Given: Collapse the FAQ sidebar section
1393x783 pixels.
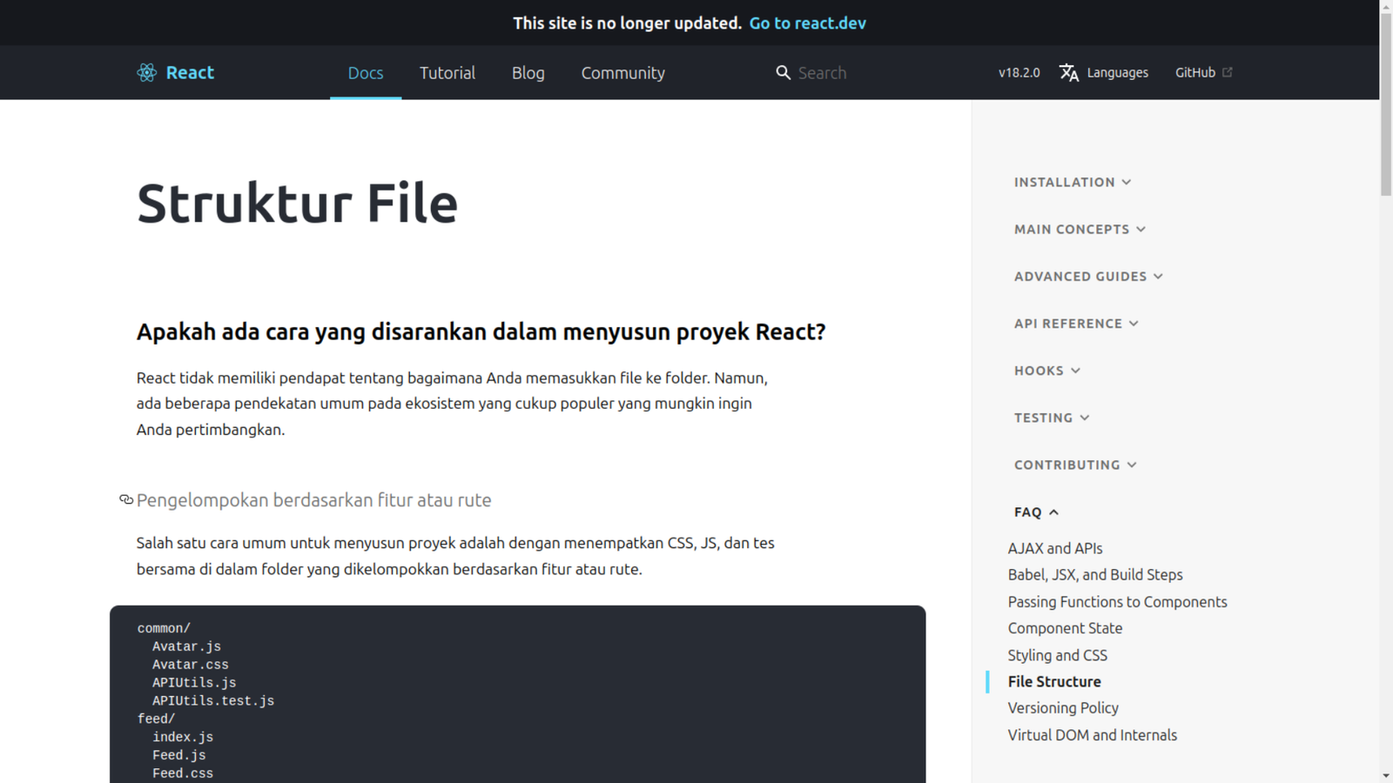Looking at the screenshot, I should (x=1036, y=512).
